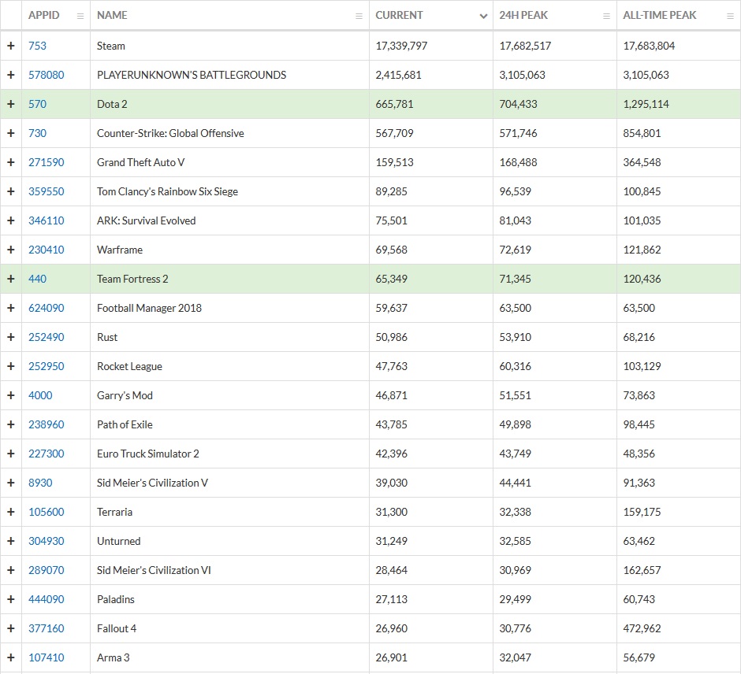This screenshot has height=674, width=741.
Task: Select Terraria all-time peak 159,175
Action: 642,512
